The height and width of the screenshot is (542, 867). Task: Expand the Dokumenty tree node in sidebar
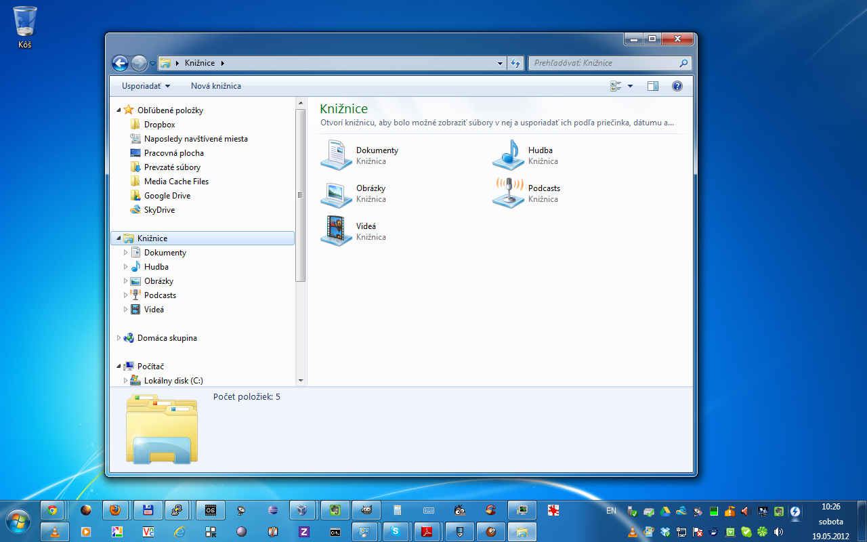pyautogui.click(x=125, y=253)
